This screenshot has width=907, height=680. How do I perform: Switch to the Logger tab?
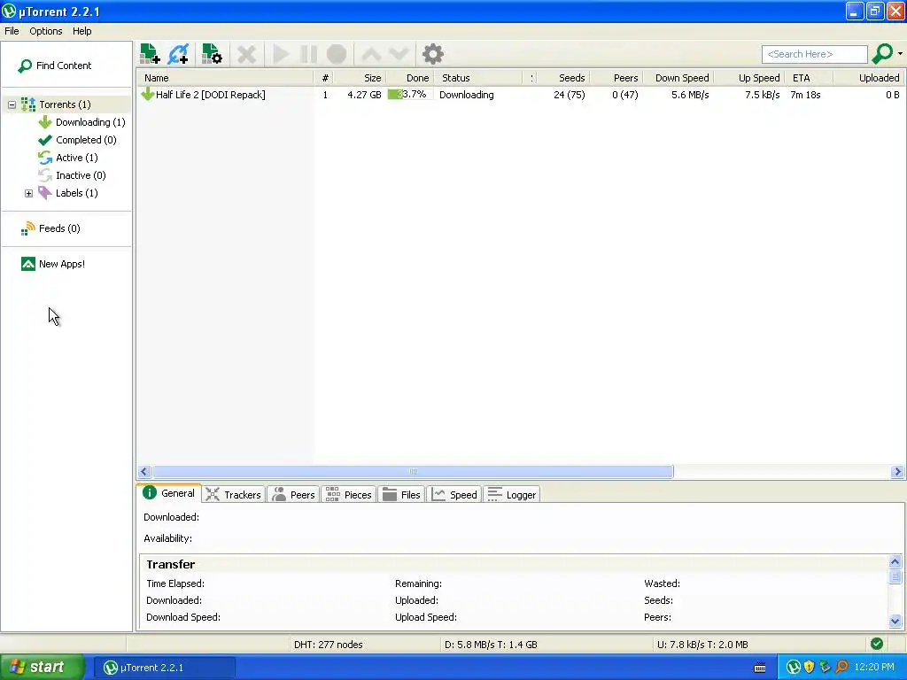tap(512, 495)
